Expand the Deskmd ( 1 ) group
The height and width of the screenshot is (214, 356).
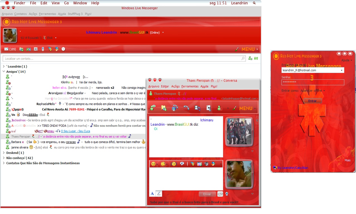pos(4,153)
